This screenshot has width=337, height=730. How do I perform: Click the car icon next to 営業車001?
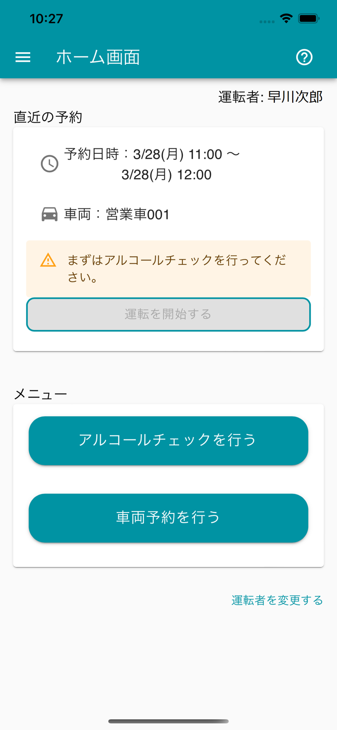pyautogui.click(x=49, y=214)
